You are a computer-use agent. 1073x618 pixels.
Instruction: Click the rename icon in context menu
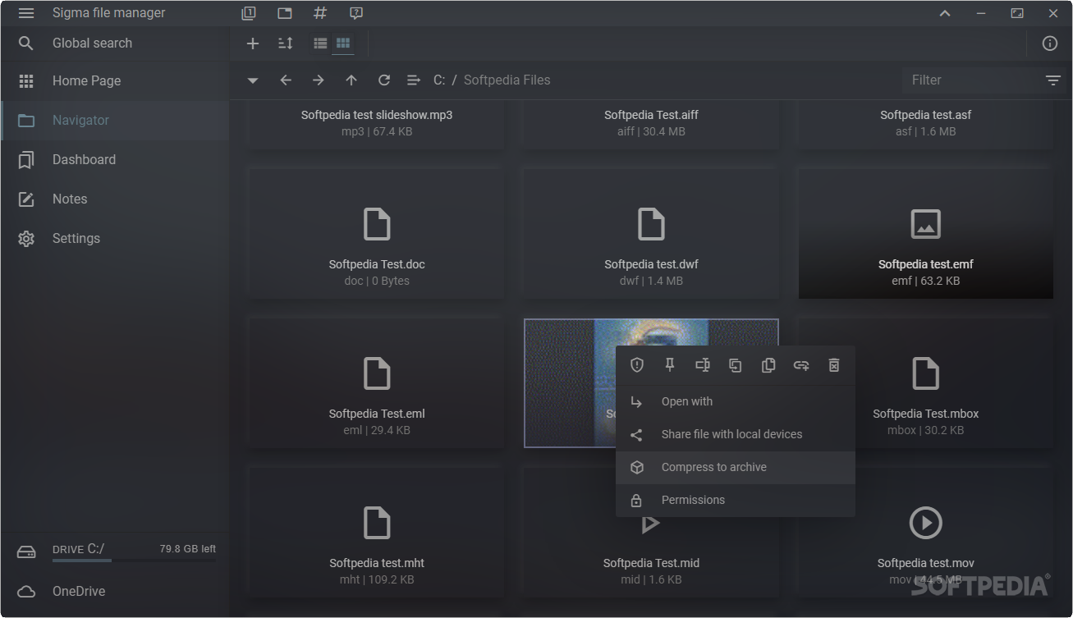(703, 365)
